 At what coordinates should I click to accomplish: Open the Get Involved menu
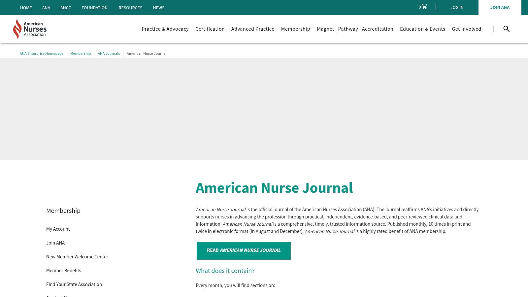pyautogui.click(x=467, y=29)
